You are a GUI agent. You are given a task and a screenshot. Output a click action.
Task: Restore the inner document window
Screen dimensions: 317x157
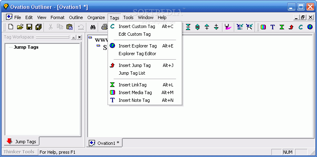coord(303,17)
